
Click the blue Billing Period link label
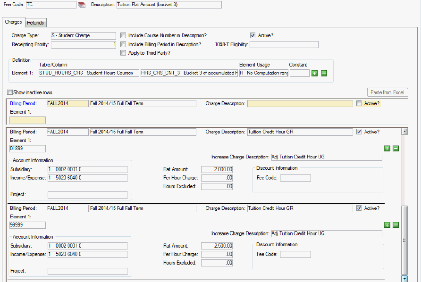23,103
